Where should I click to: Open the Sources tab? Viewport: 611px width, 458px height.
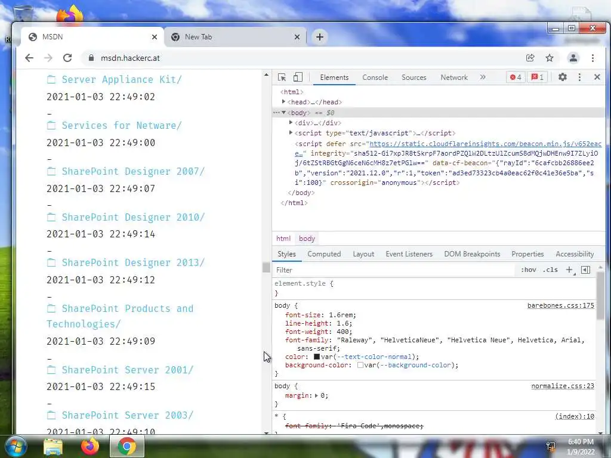(414, 77)
